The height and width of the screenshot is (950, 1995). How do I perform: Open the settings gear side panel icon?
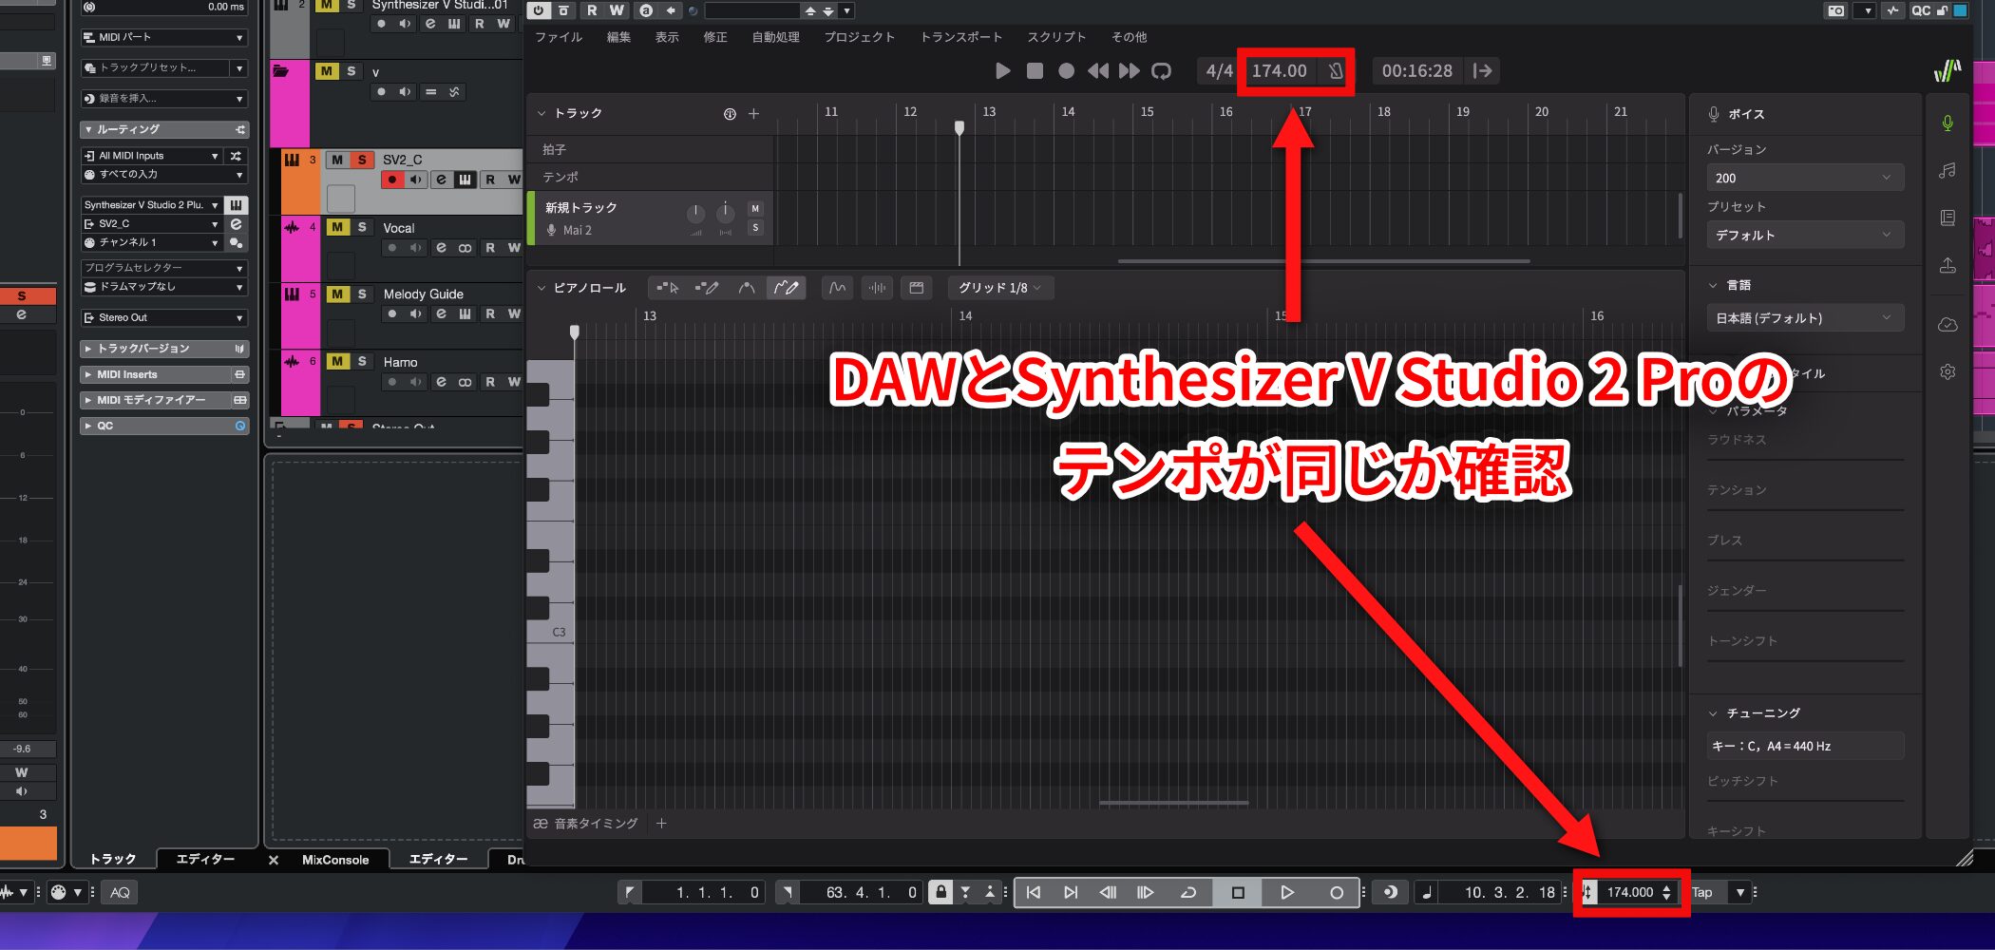1947,372
